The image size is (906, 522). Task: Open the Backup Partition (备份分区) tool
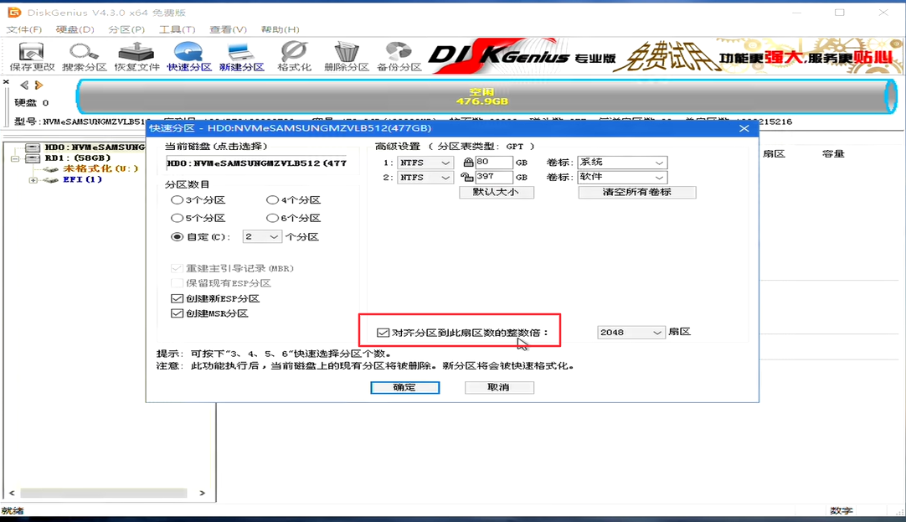399,57
